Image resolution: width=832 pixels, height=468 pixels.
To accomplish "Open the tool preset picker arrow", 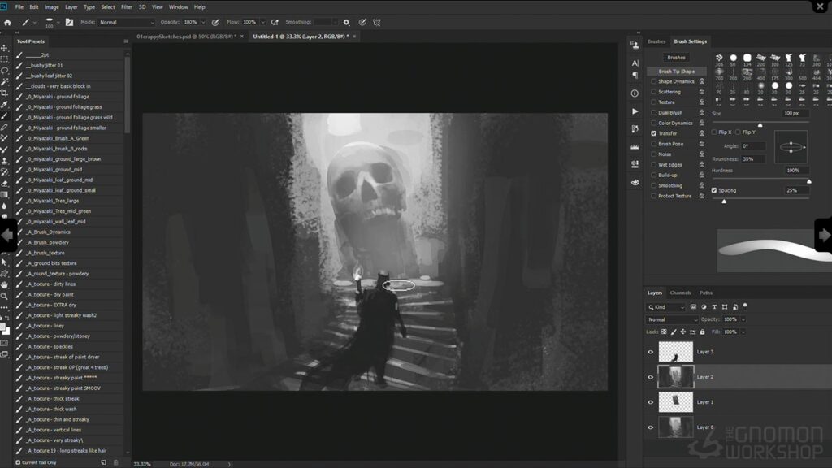I will tap(34, 22).
